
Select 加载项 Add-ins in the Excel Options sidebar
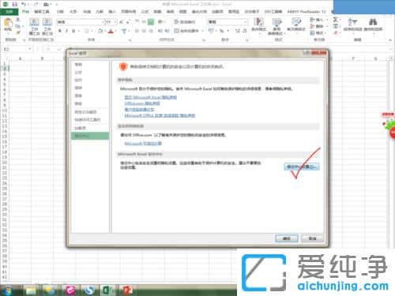click(80, 128)
